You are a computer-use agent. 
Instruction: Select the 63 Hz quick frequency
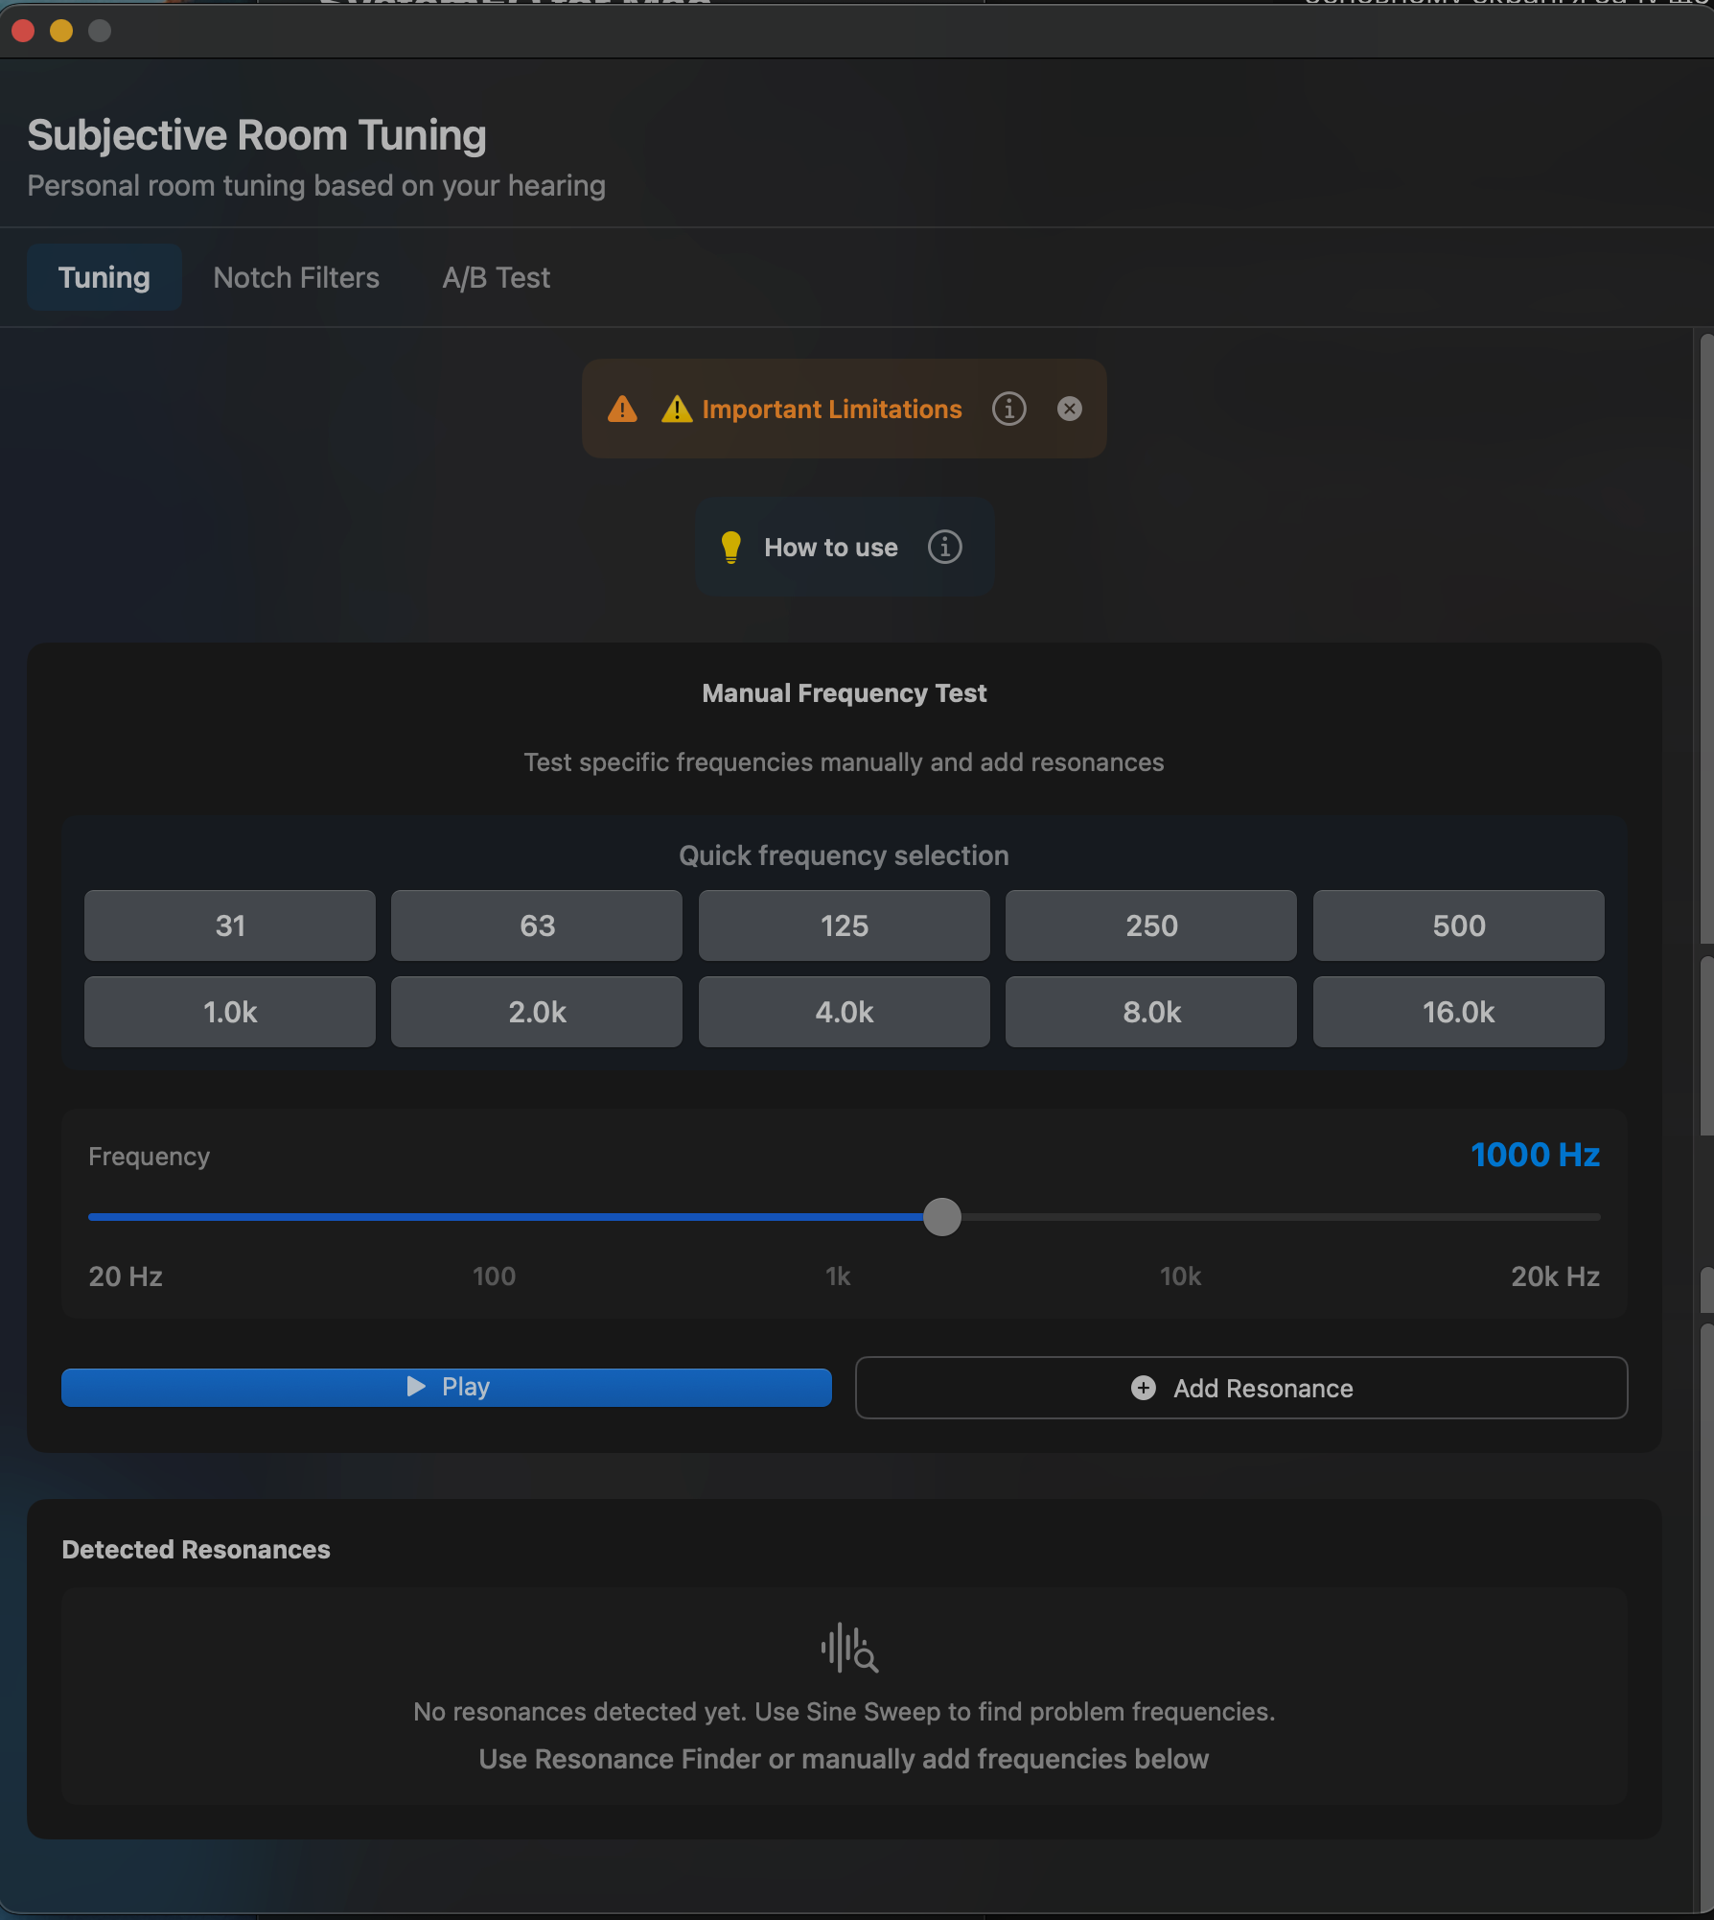537,925
